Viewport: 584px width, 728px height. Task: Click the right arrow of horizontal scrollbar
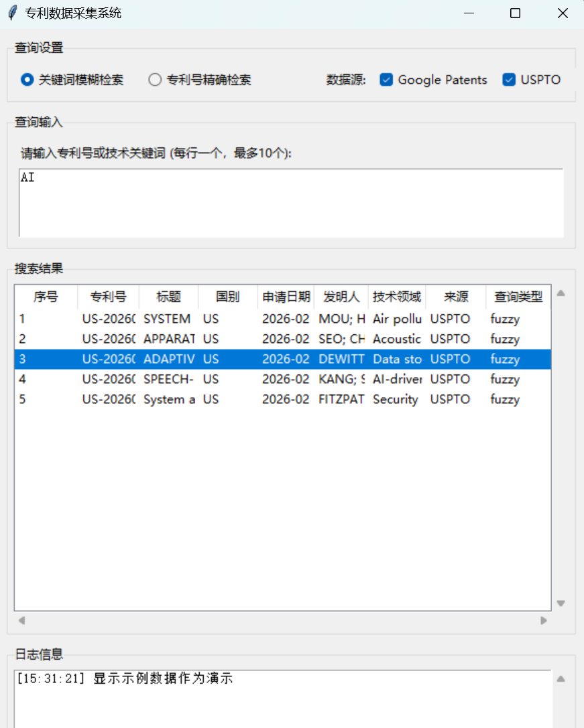(x=544, y=621)
